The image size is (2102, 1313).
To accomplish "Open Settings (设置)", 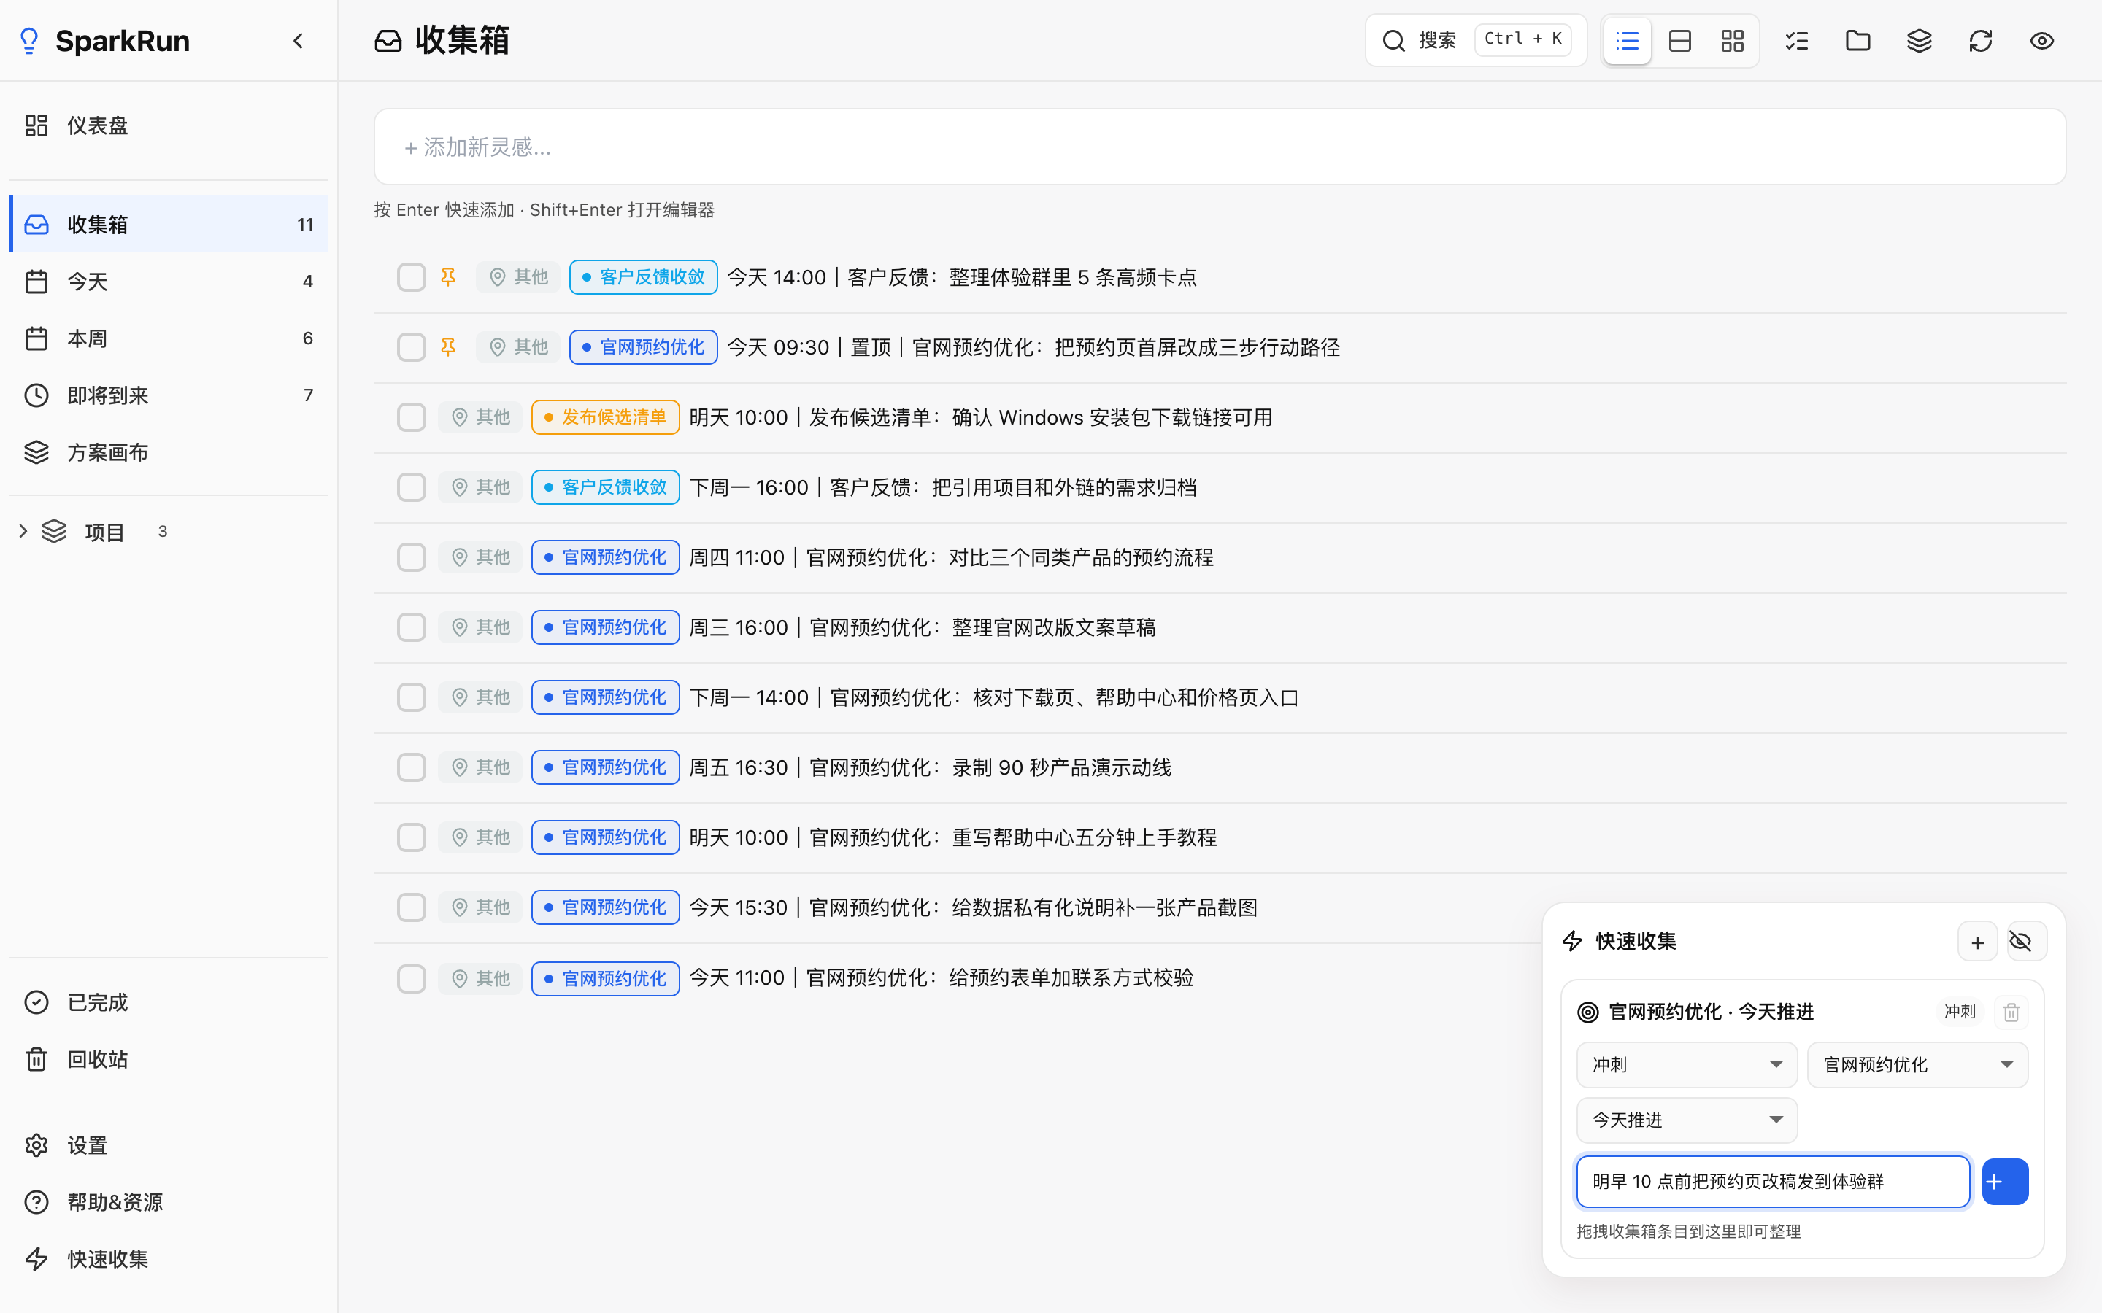I will tap(169, 1145).
